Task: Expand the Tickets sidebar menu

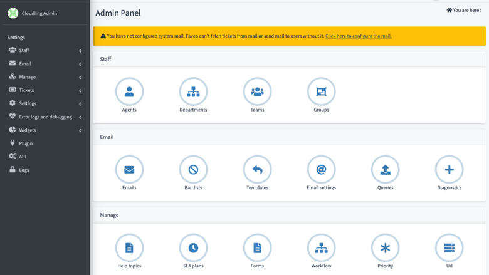Action: pos(45,90)
